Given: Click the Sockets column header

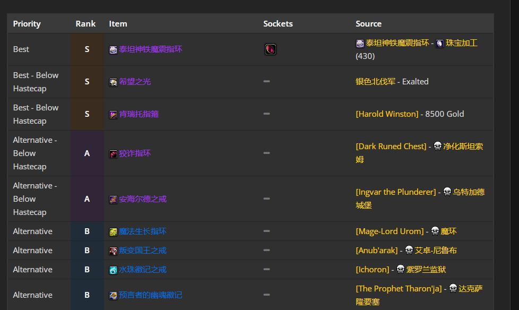Looking at the screenshot, I should [278, 24].
